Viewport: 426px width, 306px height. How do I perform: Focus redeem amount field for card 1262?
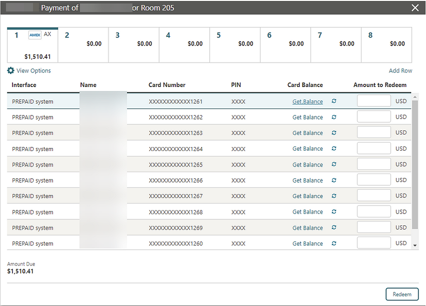pos(374,116)
